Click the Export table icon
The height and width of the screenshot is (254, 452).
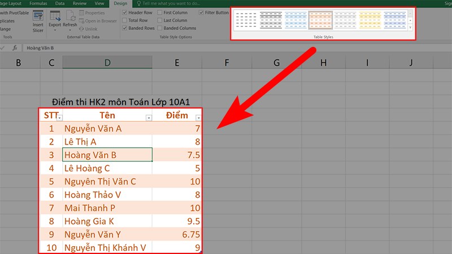point(55,17)
